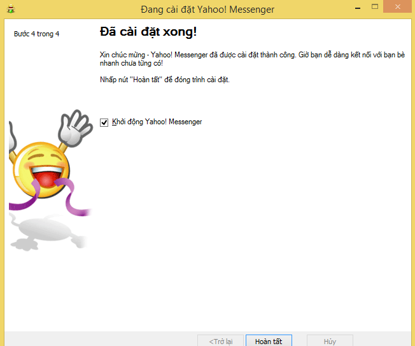Click the Nhấp nút "Hoàn tất" instruction text

tap(165, 80)
